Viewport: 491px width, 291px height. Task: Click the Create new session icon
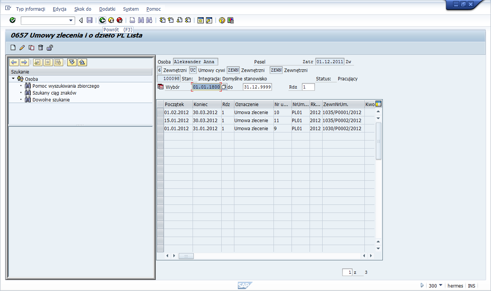(x=200, y=20)
